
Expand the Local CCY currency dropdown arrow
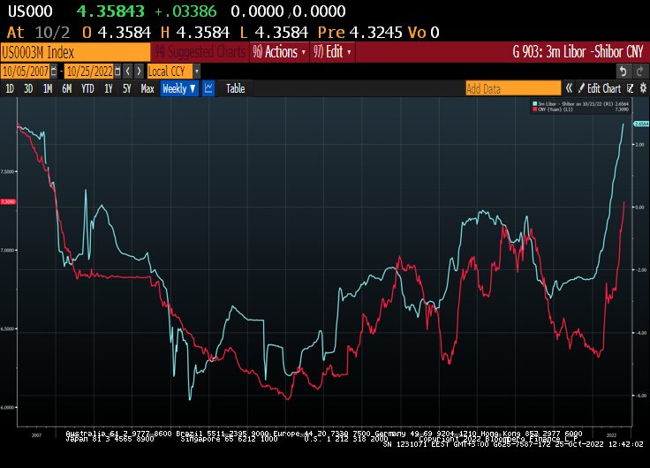(197, 72)
